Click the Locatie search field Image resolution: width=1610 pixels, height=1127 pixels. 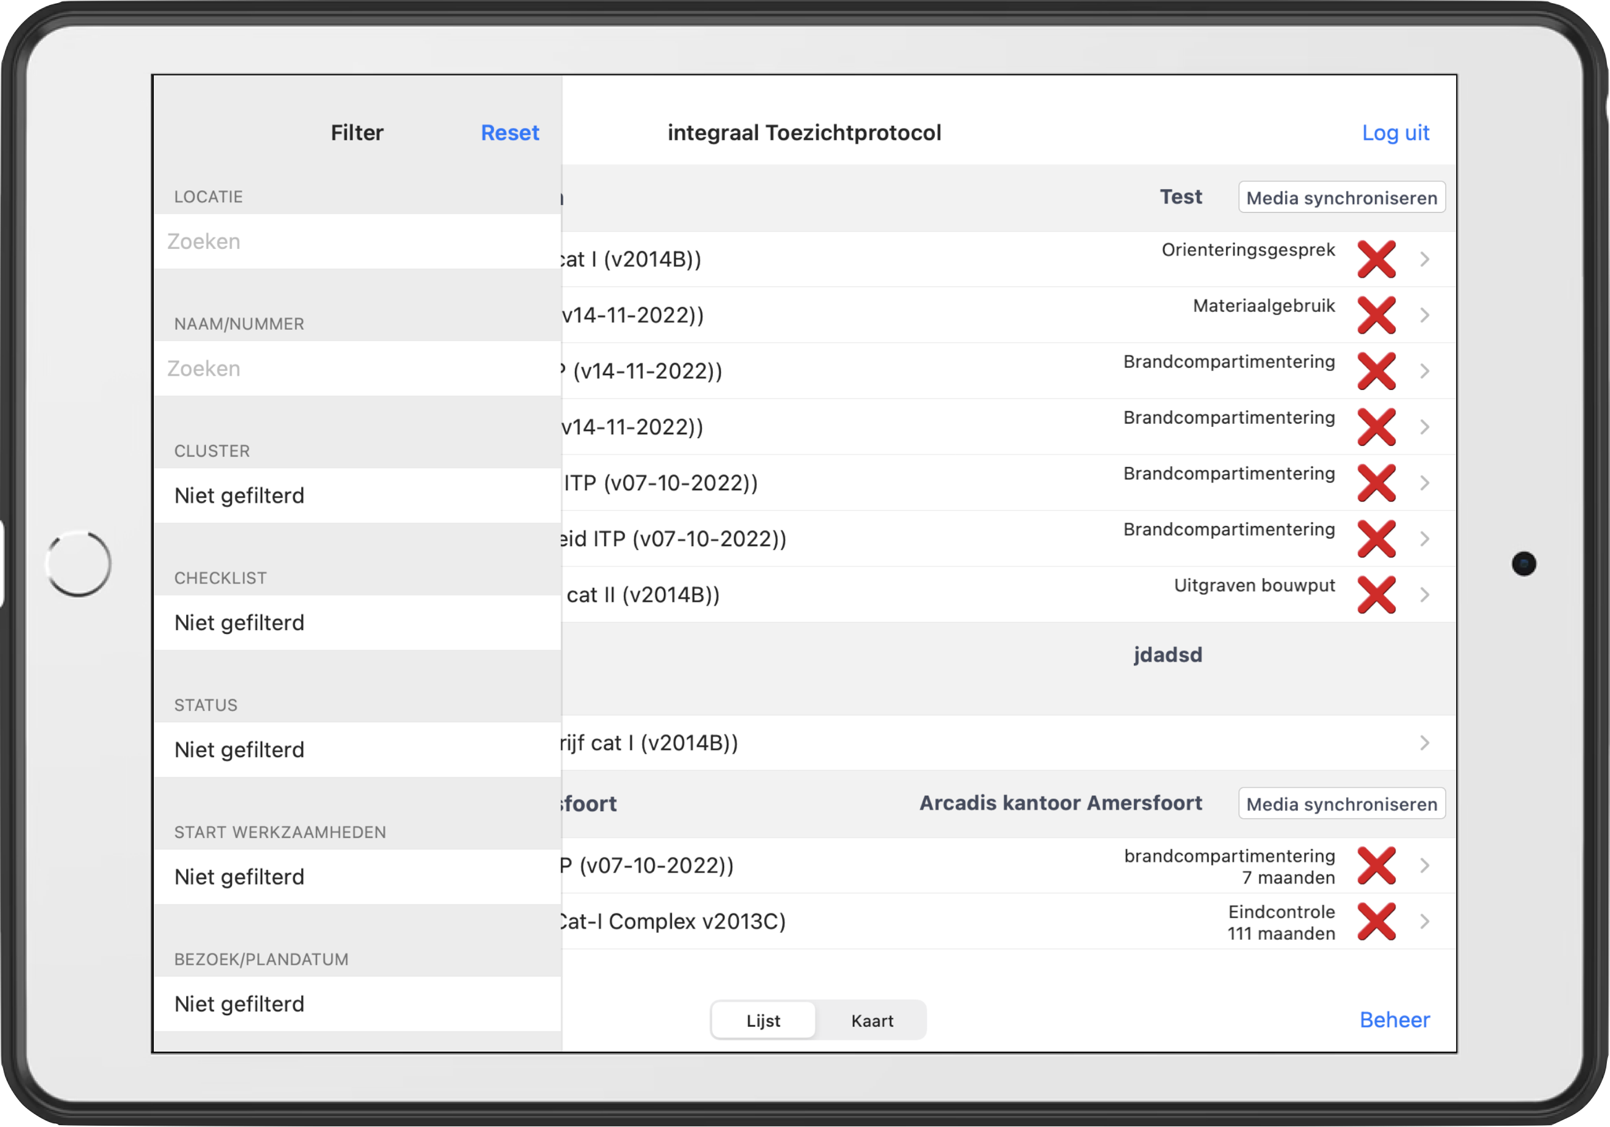(357, 241)
